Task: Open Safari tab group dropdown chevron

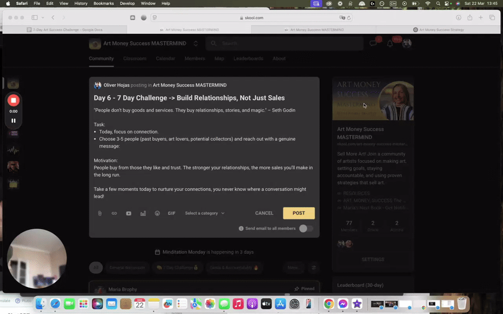Action: click(x=43, y=18)
